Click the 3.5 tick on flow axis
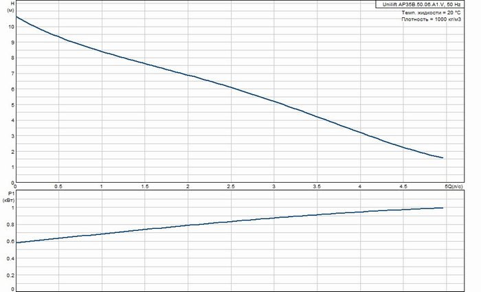This screenshot has width=481, height=292. click(317, 186)
